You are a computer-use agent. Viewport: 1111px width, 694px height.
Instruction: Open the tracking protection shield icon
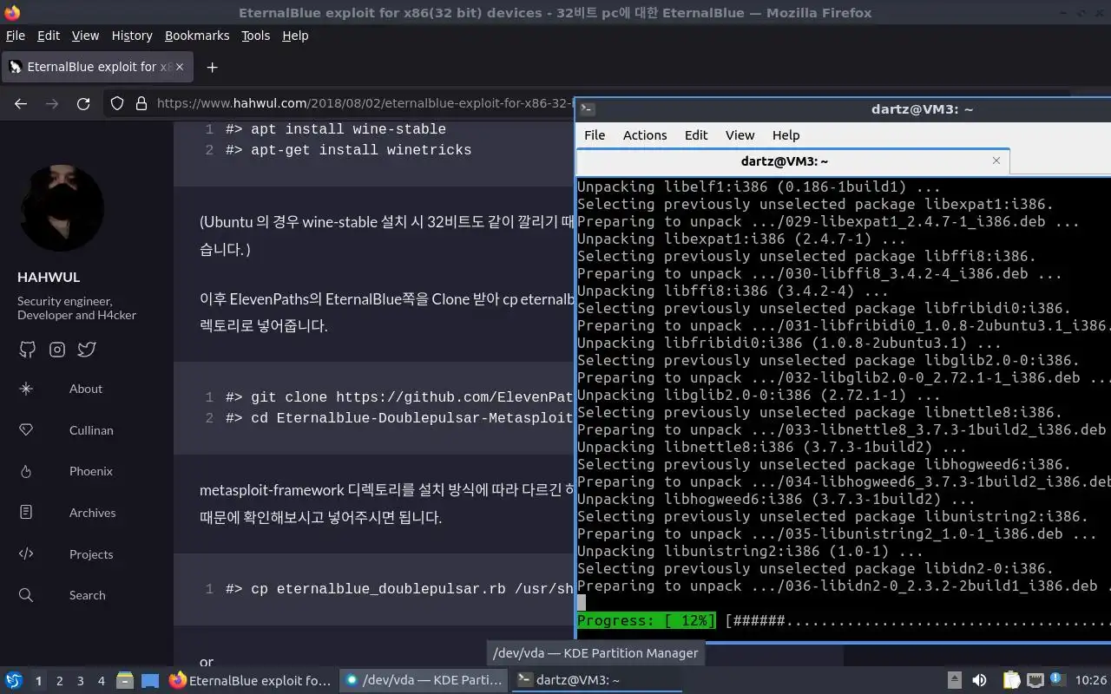pos(117,103)
